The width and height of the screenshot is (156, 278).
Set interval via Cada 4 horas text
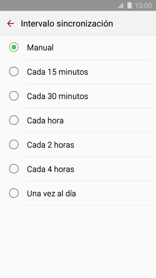(x=51, y=169)
